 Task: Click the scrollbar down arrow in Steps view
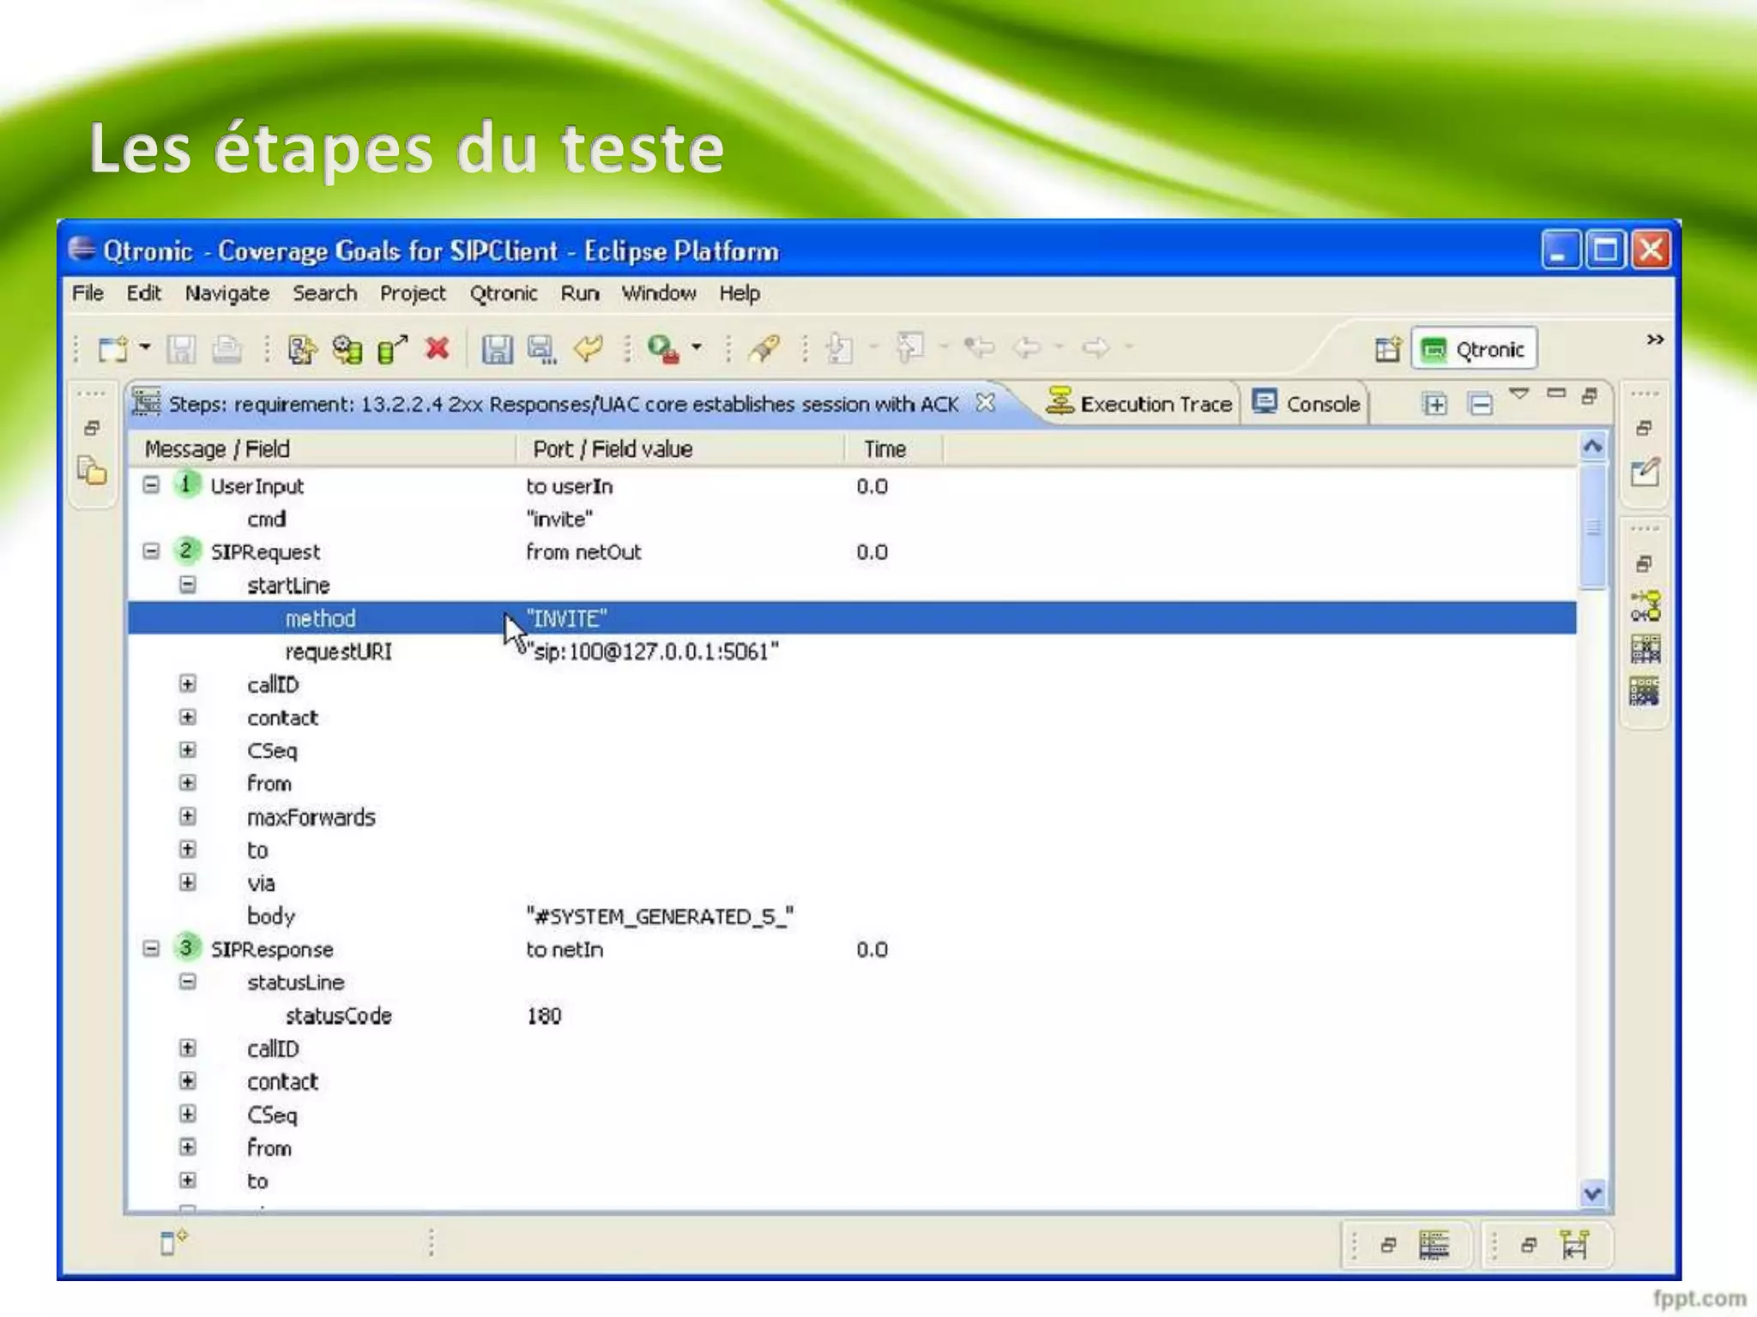[1593, 1194]
